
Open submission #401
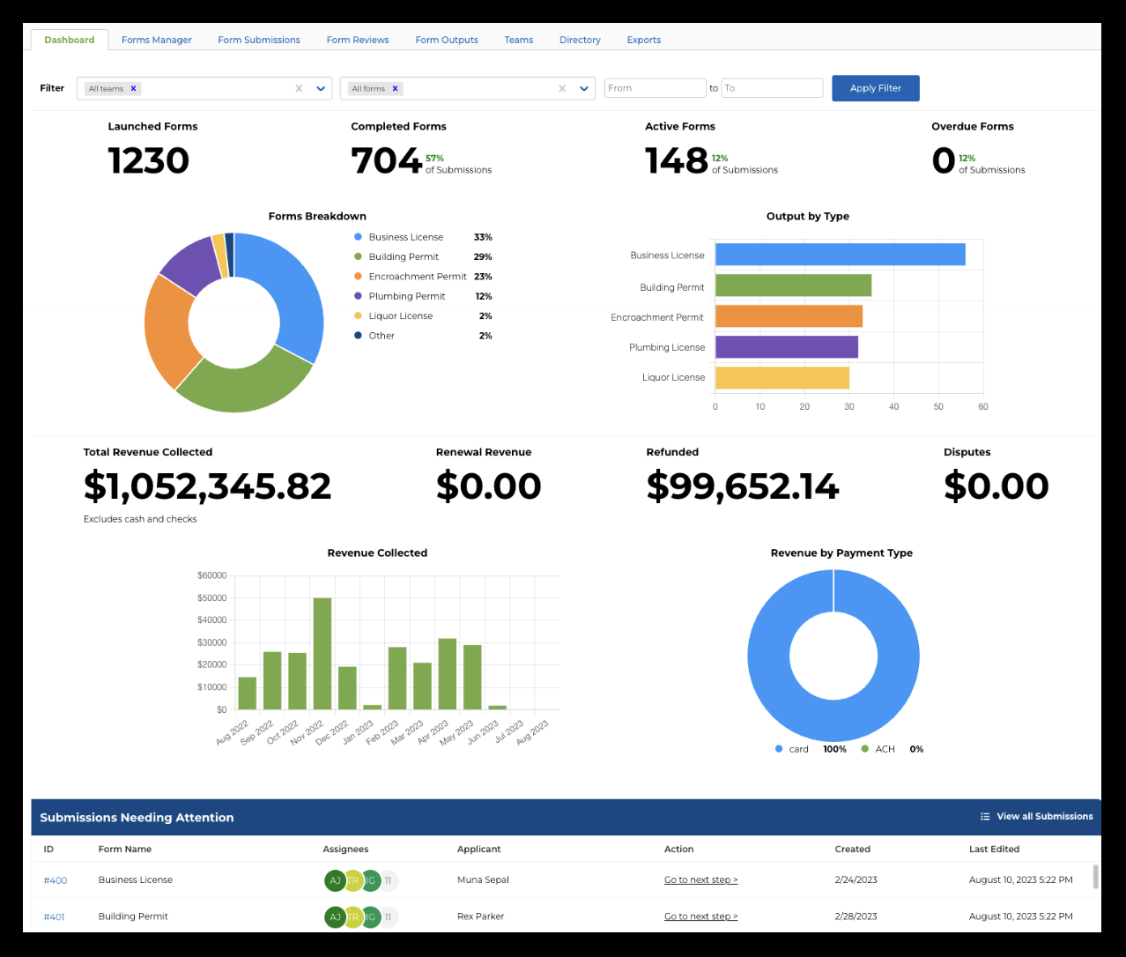tap(55, 916)
